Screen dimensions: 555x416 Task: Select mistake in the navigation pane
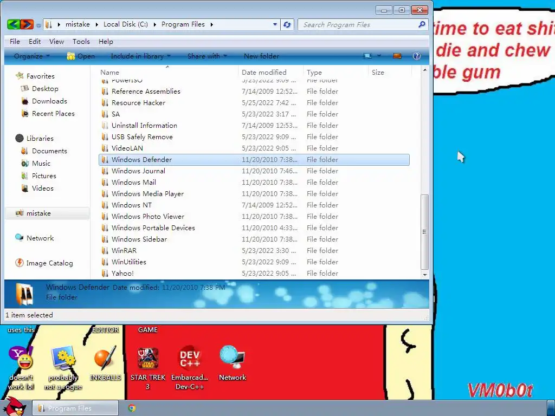click(47, 213)
